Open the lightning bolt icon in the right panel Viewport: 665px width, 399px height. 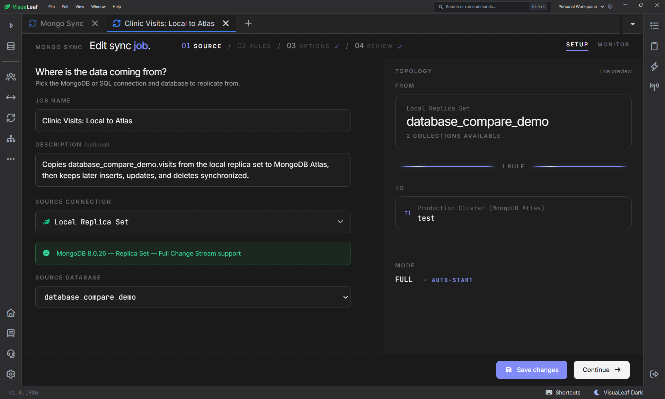point(654,66)
